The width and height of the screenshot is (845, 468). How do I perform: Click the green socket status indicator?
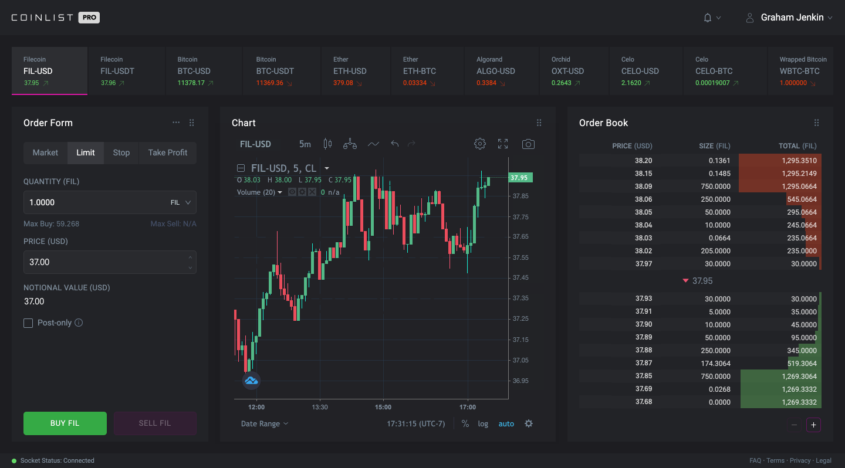[x=14, y=460]
